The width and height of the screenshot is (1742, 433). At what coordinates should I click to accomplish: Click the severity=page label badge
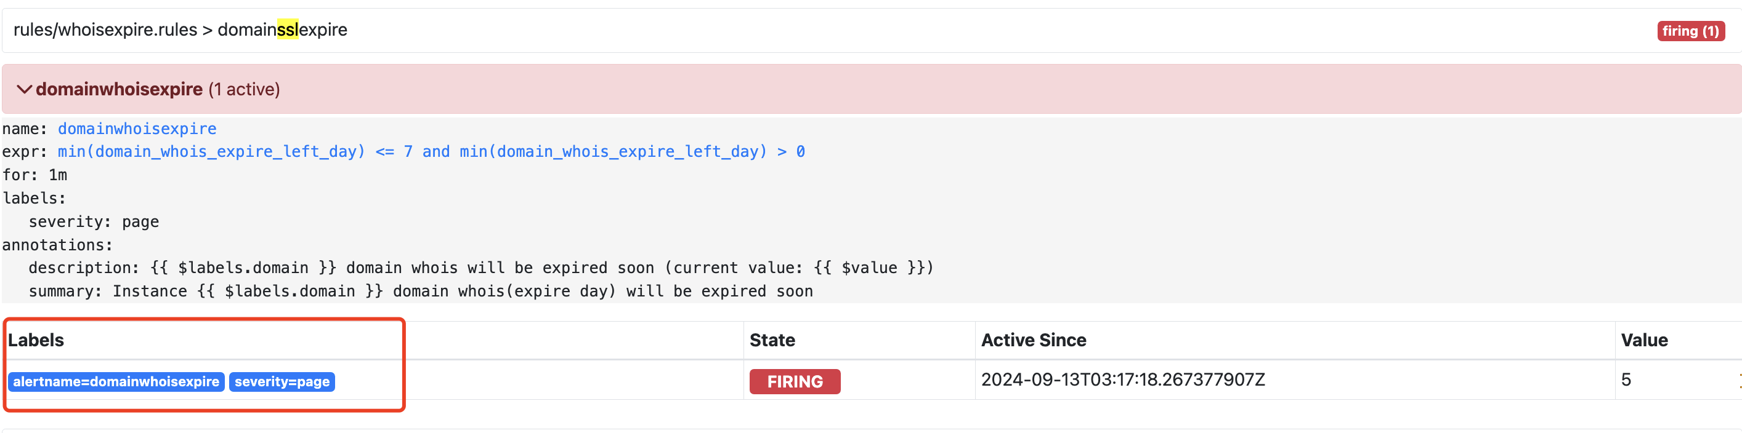coord(282,382)
